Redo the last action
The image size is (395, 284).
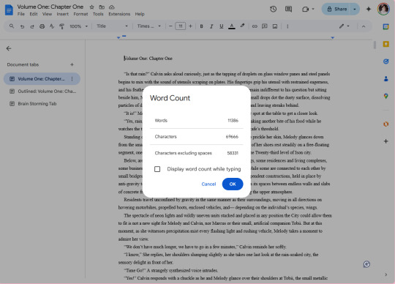(32, 26)
